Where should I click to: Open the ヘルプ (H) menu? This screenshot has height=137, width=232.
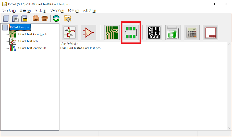89,11
